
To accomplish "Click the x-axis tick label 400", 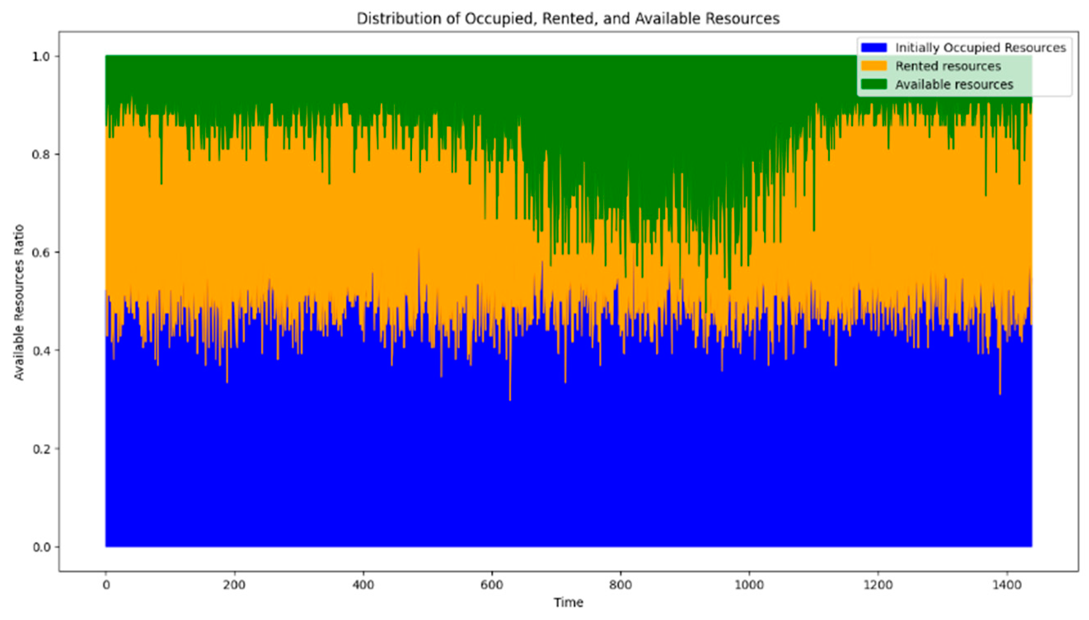I will 363,585.
